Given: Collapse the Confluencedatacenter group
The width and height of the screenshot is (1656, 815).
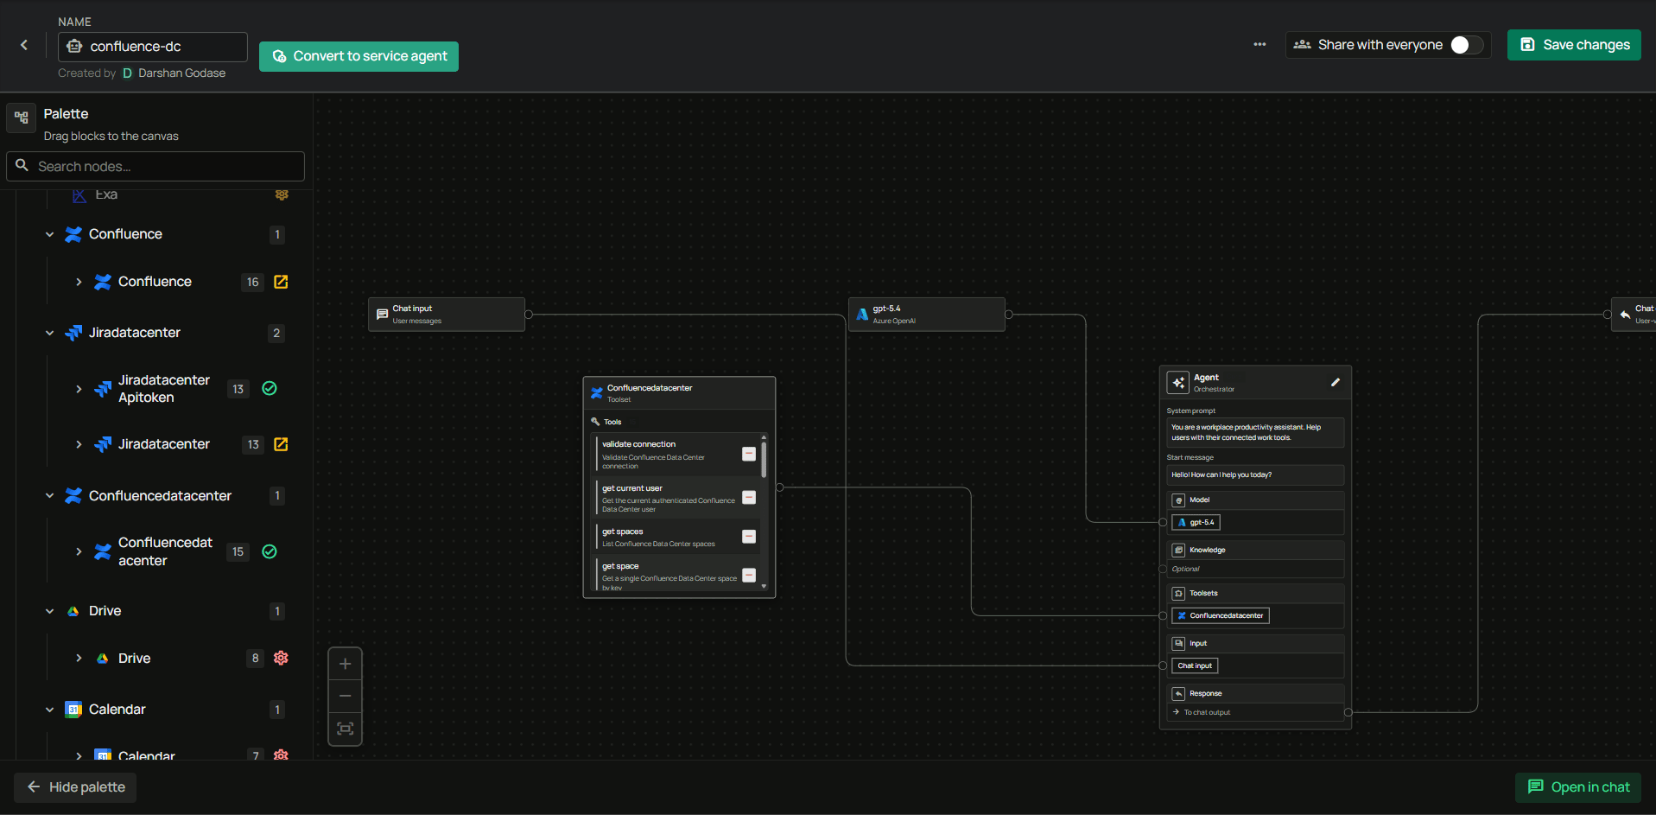Looking at the screenshot, I should [49, 496].
